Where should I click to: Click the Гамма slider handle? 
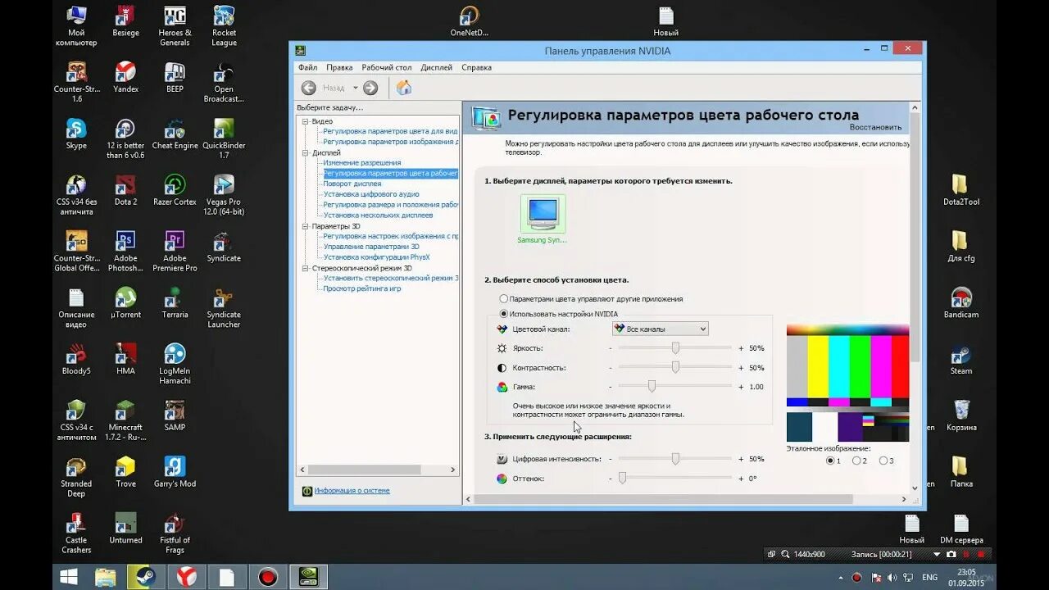click(652, 387)
